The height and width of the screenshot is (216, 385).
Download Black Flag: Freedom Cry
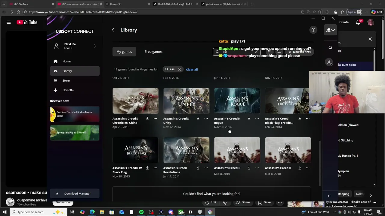pos(300,119)
